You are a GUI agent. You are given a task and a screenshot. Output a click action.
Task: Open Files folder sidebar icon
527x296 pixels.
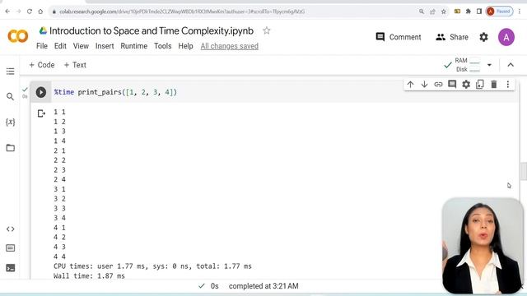[x=11, y=148]
